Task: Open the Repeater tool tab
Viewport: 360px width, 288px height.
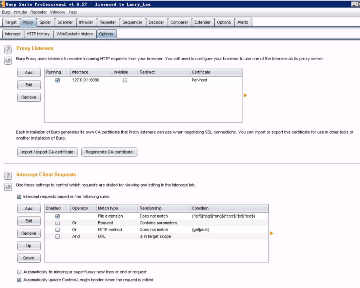Action: point(108,22)
